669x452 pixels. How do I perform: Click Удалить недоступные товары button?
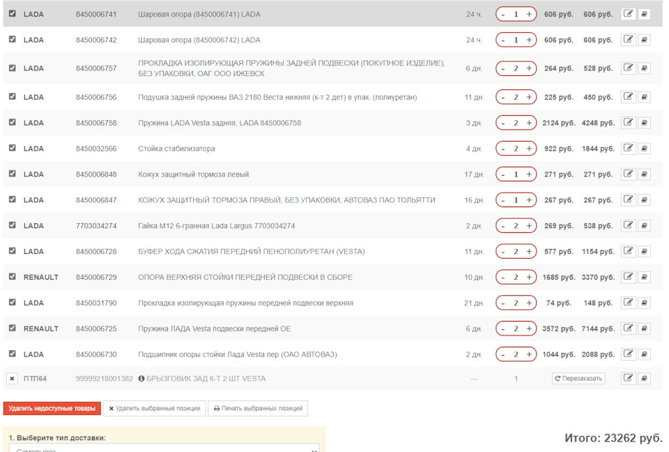[x=52, y=409]
